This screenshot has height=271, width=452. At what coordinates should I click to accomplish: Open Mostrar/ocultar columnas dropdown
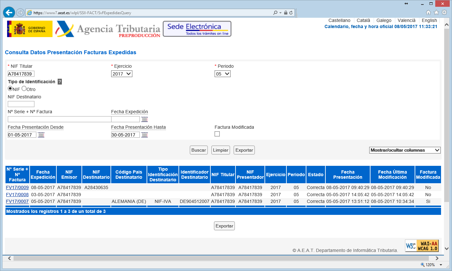[x=405, y=150]
